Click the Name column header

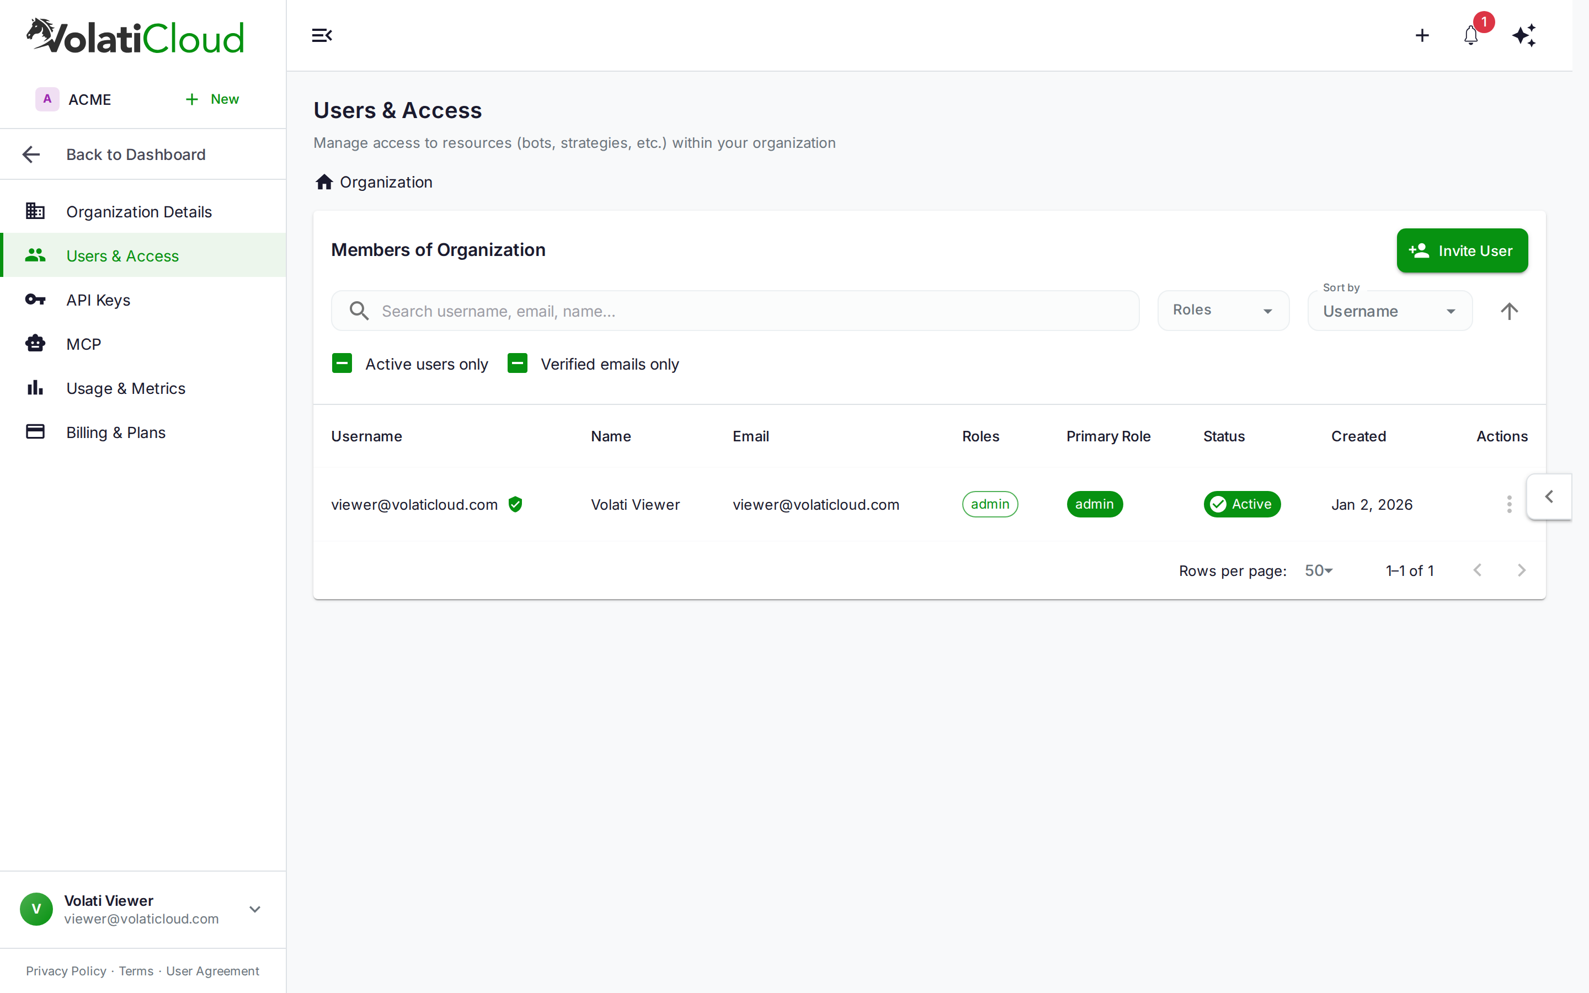(x=611, y=436)
